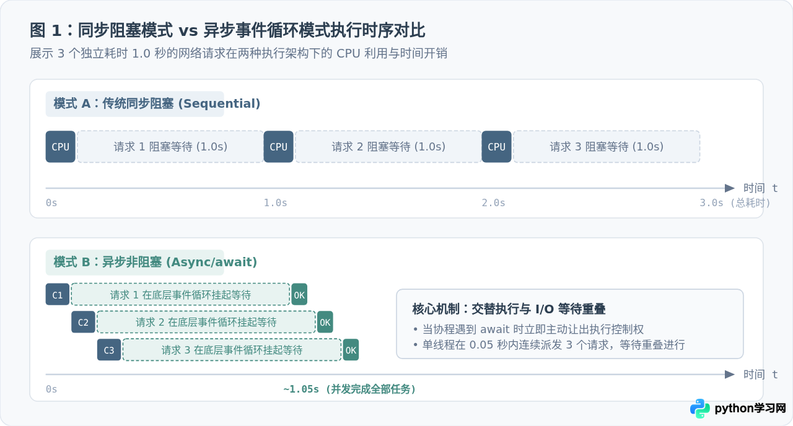Select the C3 coroutine block

(109, 350)
